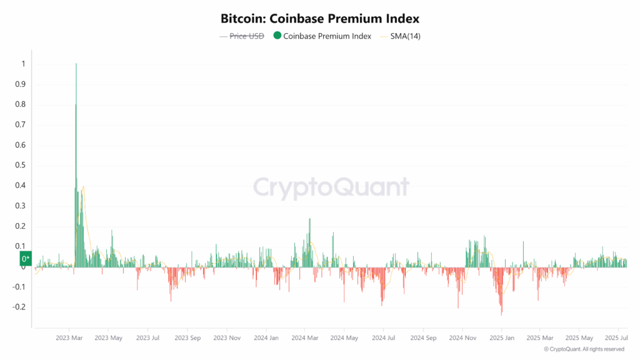Open the CryptoQuant copyright notice
This screenshot has height=360, width=640.
click(x=584, y=349)
